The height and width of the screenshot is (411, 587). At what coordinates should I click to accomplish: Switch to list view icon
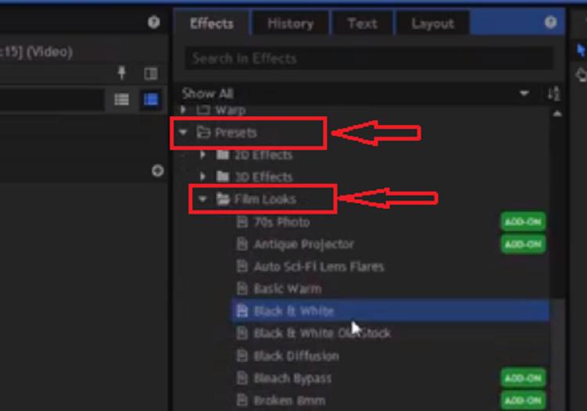coord(121,99)
